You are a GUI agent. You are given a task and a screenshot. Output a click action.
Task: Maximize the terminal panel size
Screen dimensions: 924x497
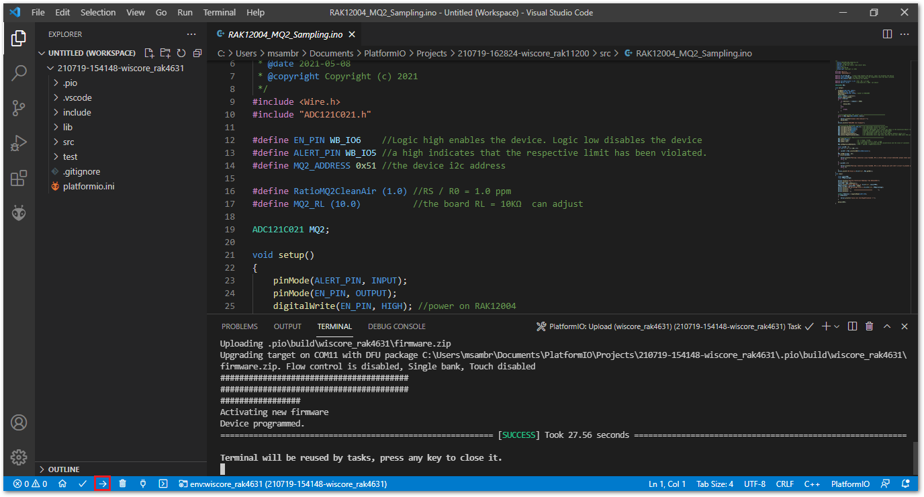[887, 326]
